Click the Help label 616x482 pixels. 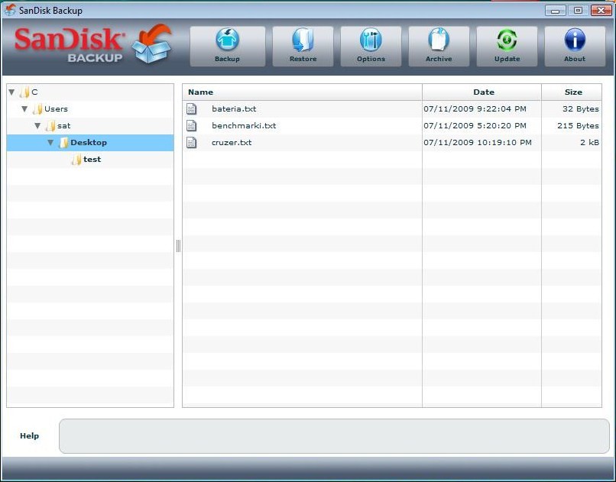point(30,435)
